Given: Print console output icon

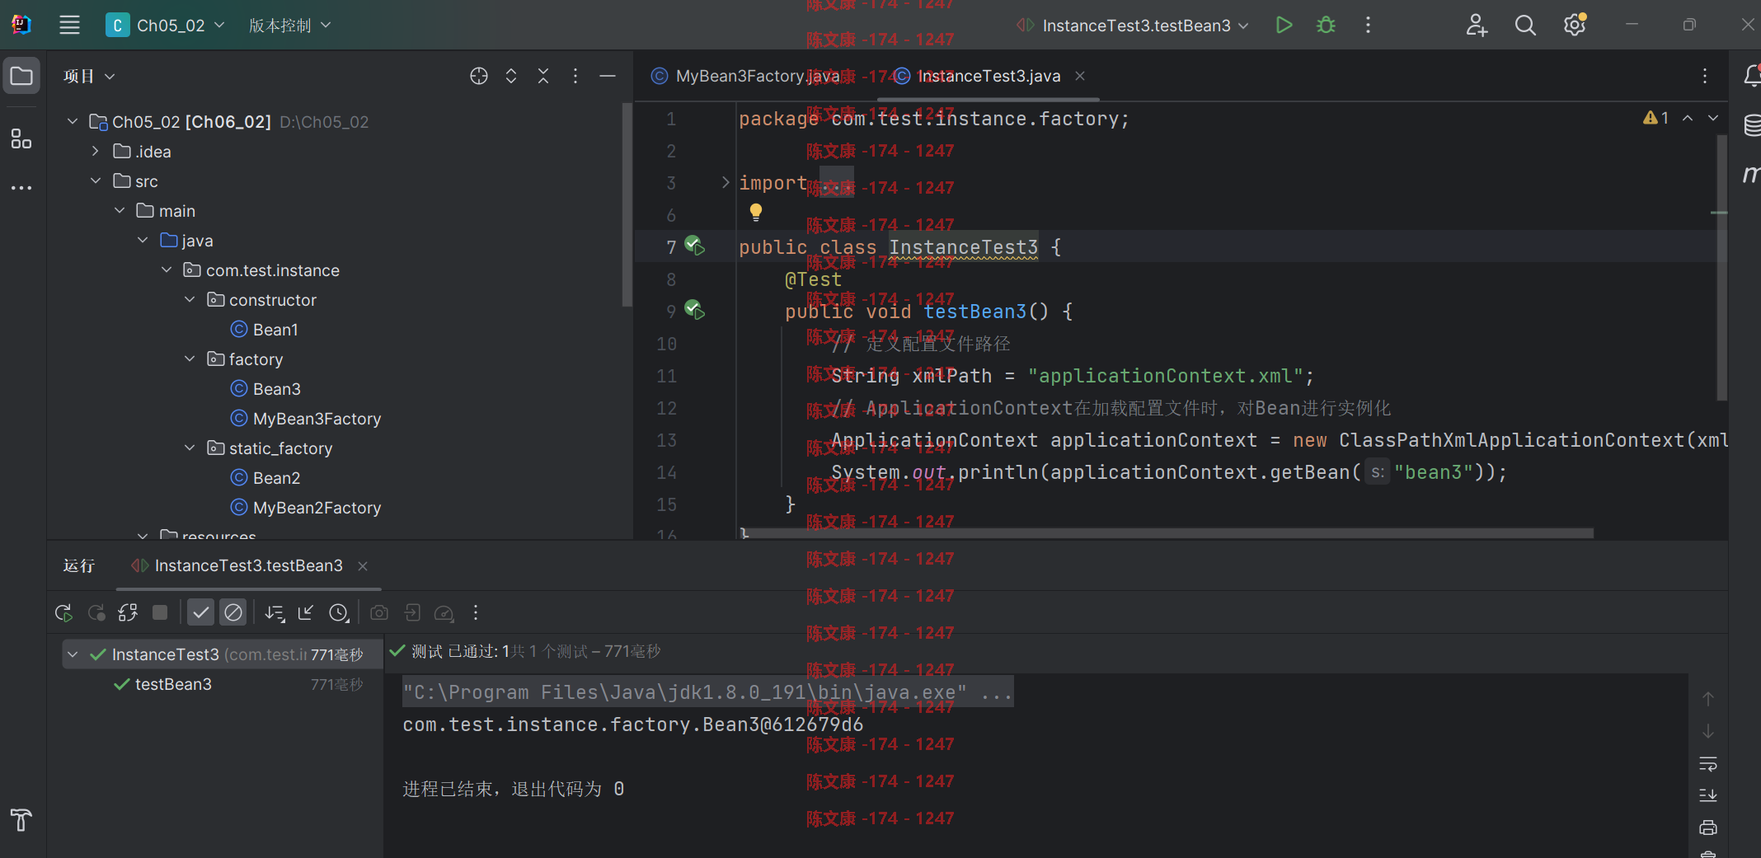Looking at the screenshot, I should [x=1708, y=828].
